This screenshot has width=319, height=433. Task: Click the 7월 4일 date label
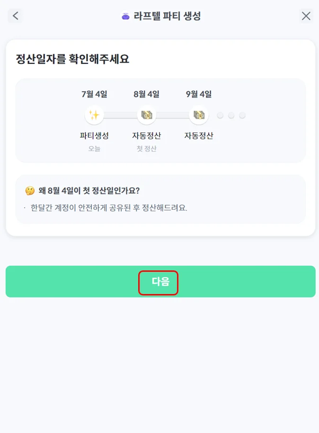coord(94,94)
